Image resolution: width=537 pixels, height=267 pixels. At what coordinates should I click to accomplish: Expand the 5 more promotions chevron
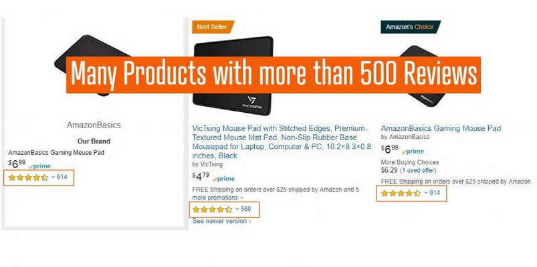(x=242, y=198)
